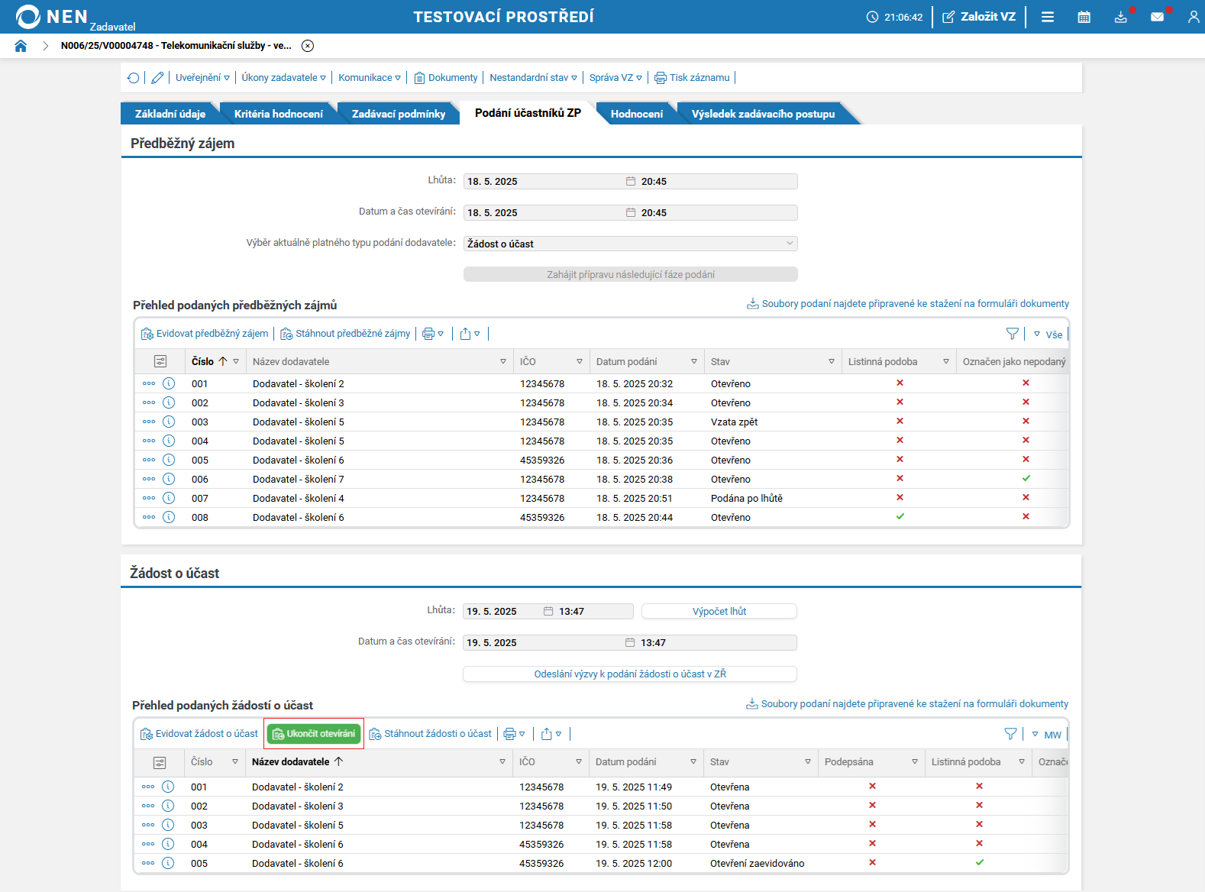This screenshot has height=892, width=1205.
Task: Open info icon for předběžný zájem 001
Action: click(169, 383)
